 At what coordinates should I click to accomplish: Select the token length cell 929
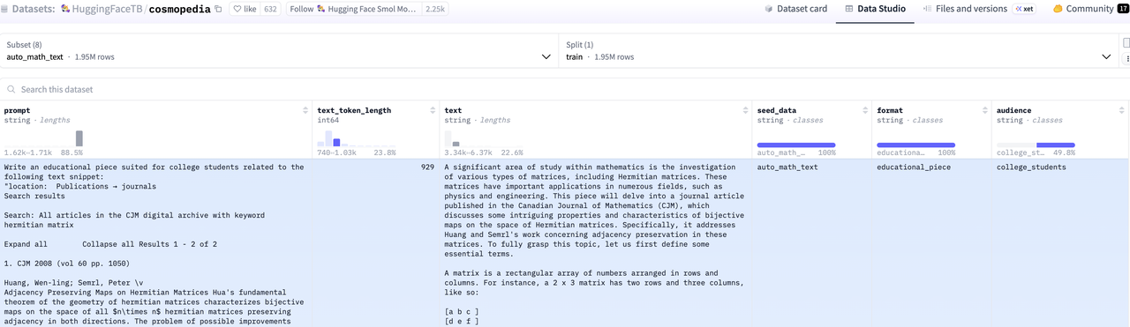[377, 243]
